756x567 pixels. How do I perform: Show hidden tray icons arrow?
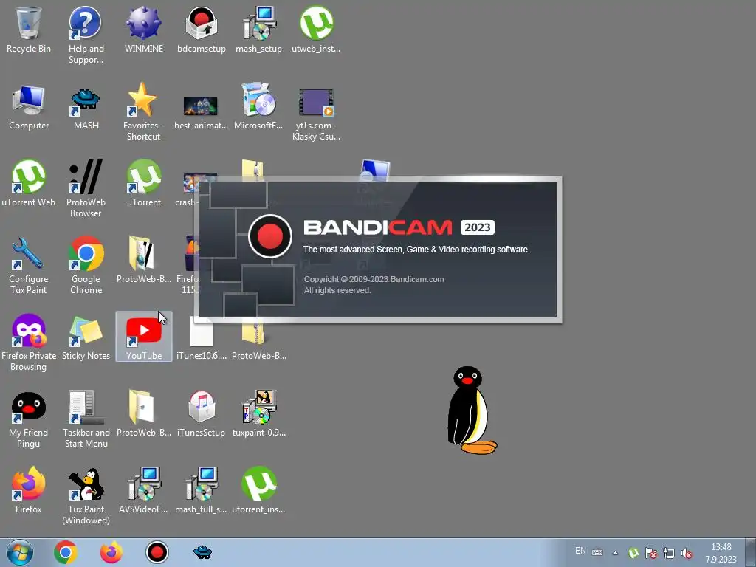pos(615,553)
